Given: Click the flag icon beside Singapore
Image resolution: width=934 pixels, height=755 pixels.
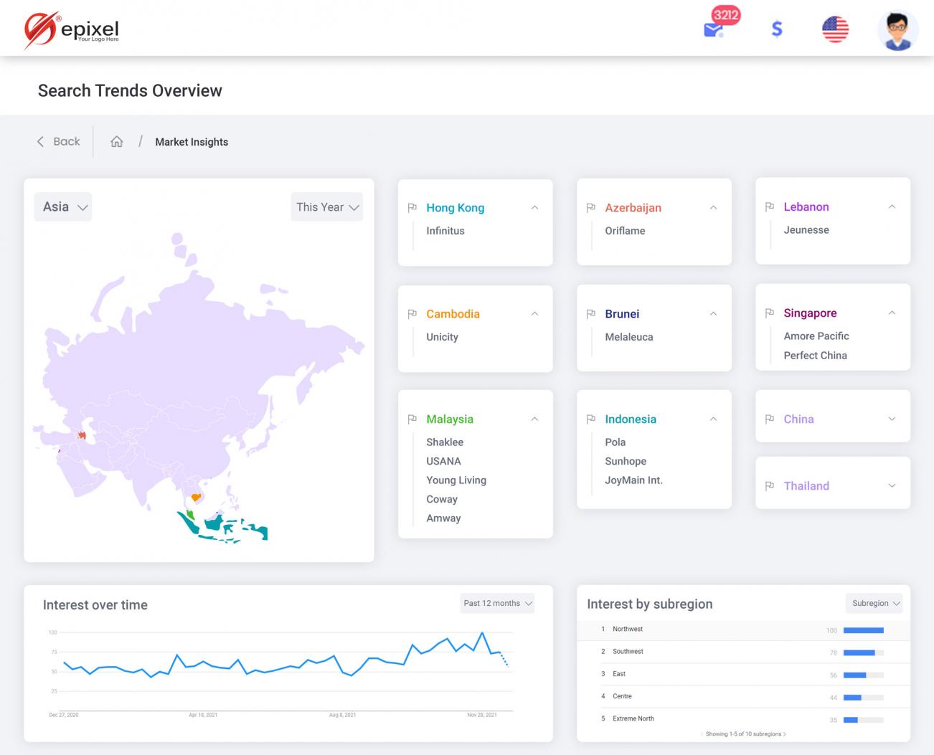Looking at the screenshot, I should coord(770,313).
